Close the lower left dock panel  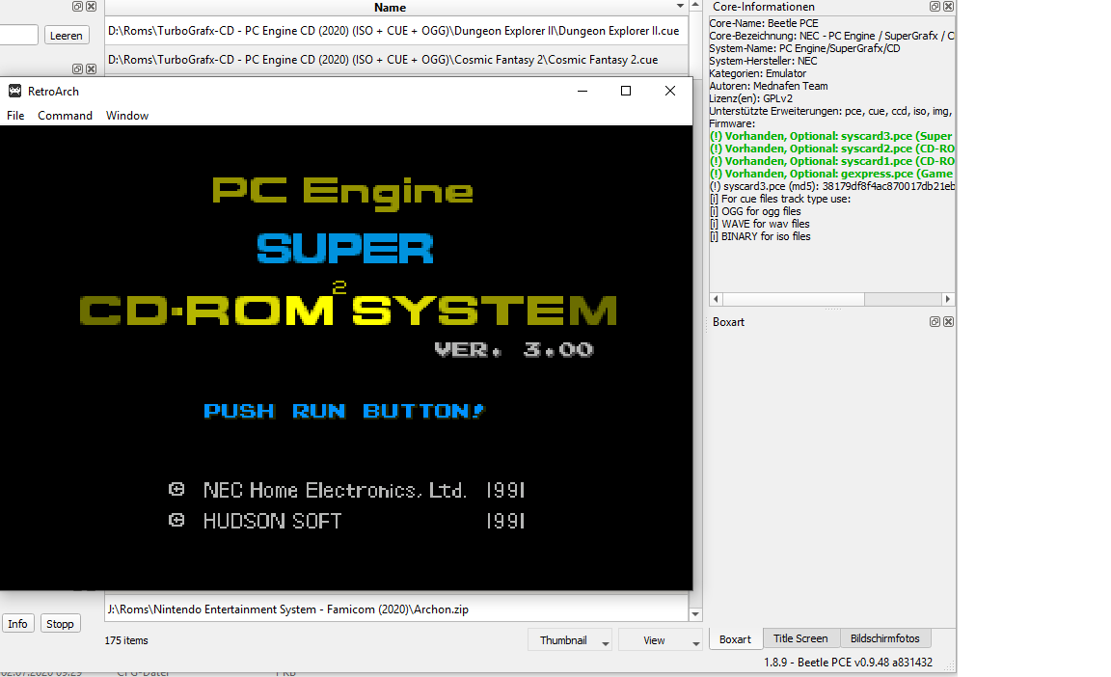tap(91, 68)
